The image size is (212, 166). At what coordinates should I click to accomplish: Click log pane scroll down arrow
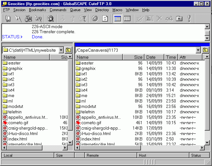click(x=207, y=38)
